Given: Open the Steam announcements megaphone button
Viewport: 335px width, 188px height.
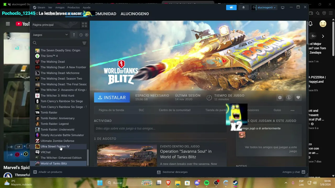Looking at the screenshot, I should pyautogui.click(x=231, y=8).
